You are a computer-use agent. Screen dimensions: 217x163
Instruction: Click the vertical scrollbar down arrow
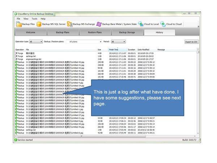click(x=198, y=133)
